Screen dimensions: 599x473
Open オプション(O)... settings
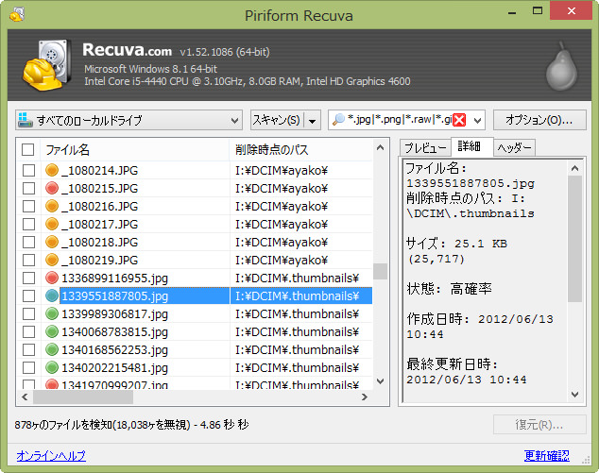(539, 120)
